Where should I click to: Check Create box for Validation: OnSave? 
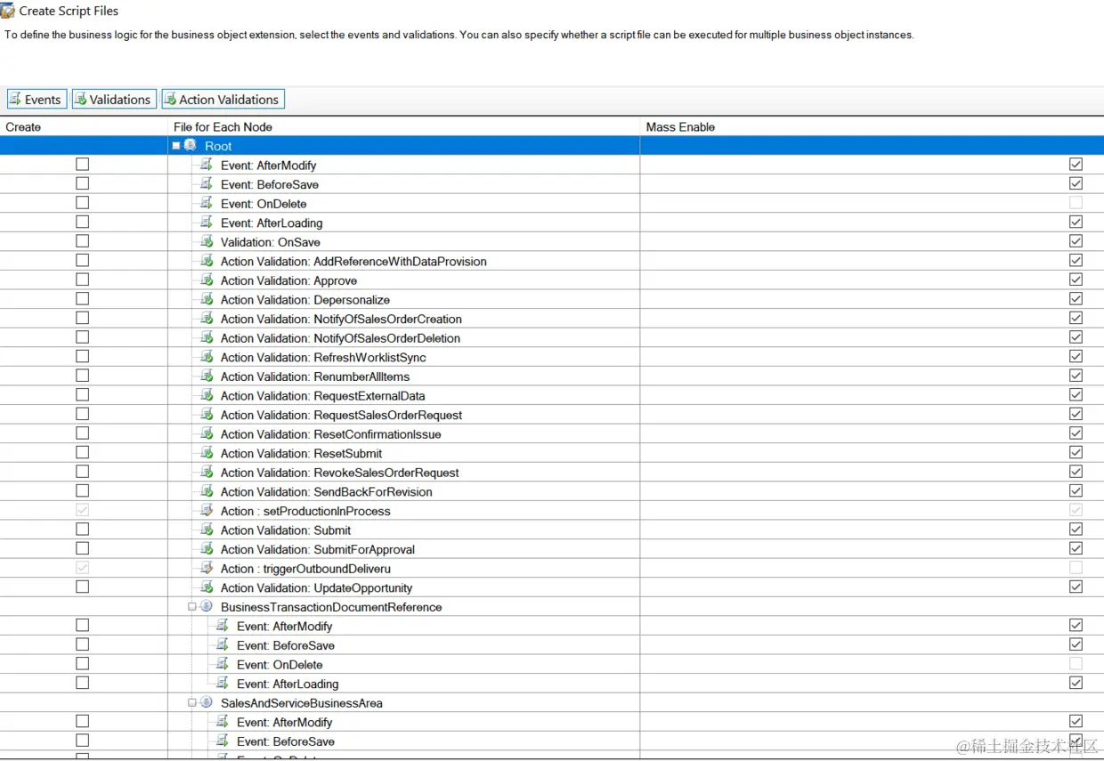(83, 241)
